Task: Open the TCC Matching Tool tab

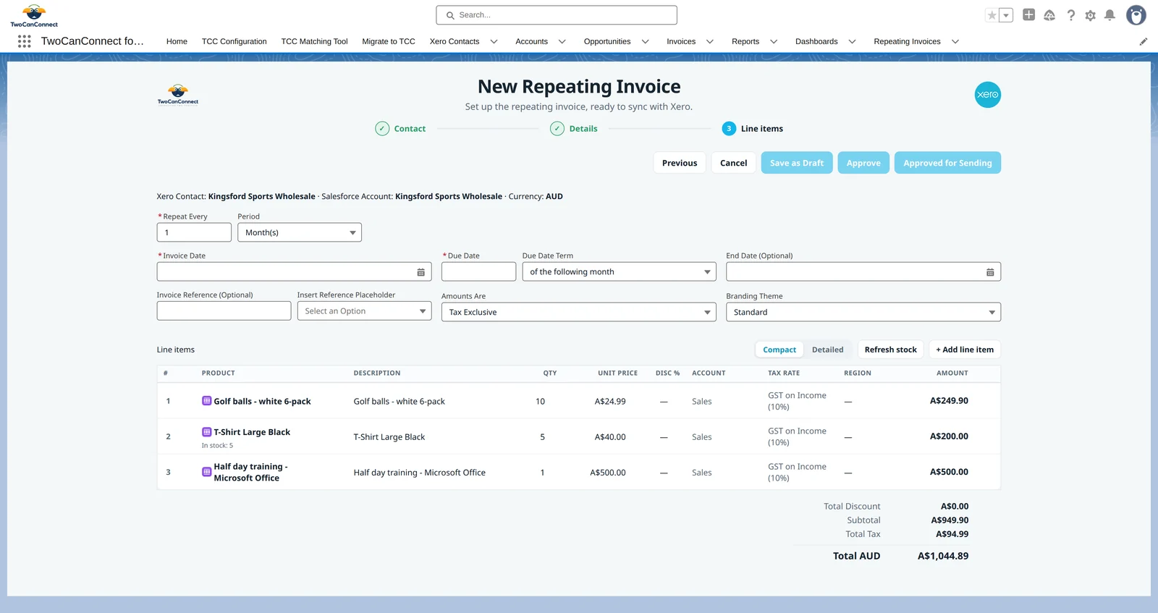Action: point(314,41)
